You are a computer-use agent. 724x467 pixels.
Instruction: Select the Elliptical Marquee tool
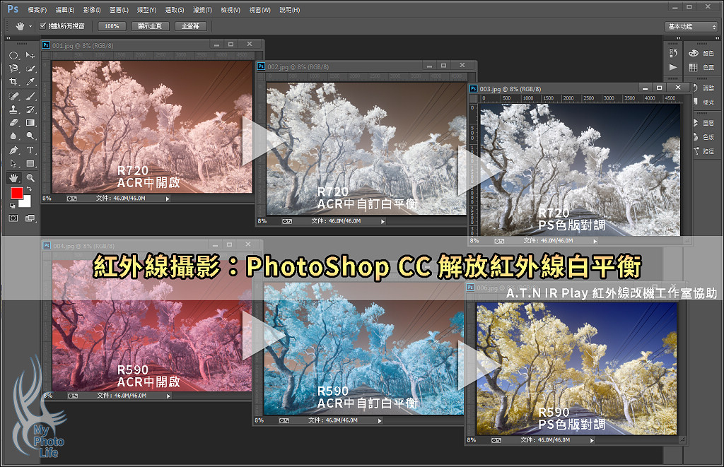click(13, 55)
